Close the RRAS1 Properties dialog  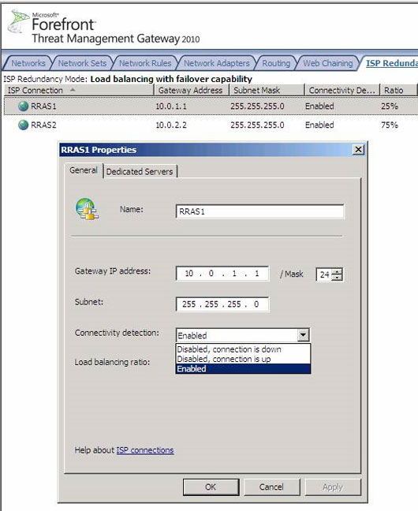358,150
